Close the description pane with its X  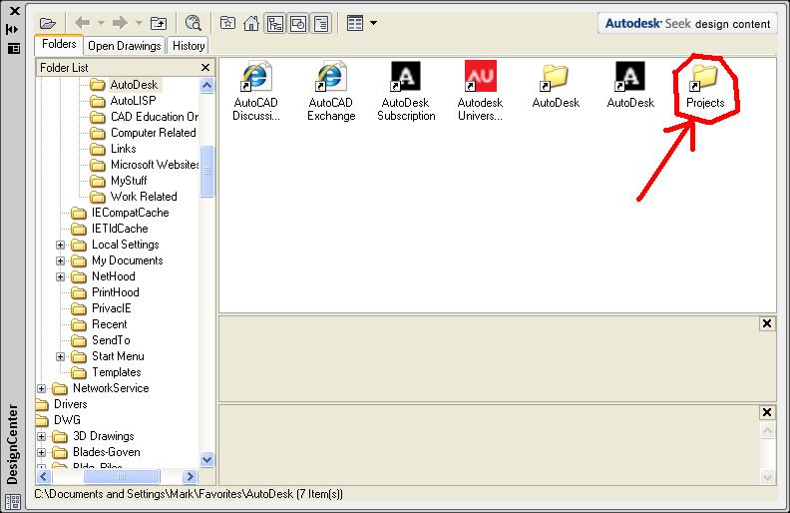[767, 413]
